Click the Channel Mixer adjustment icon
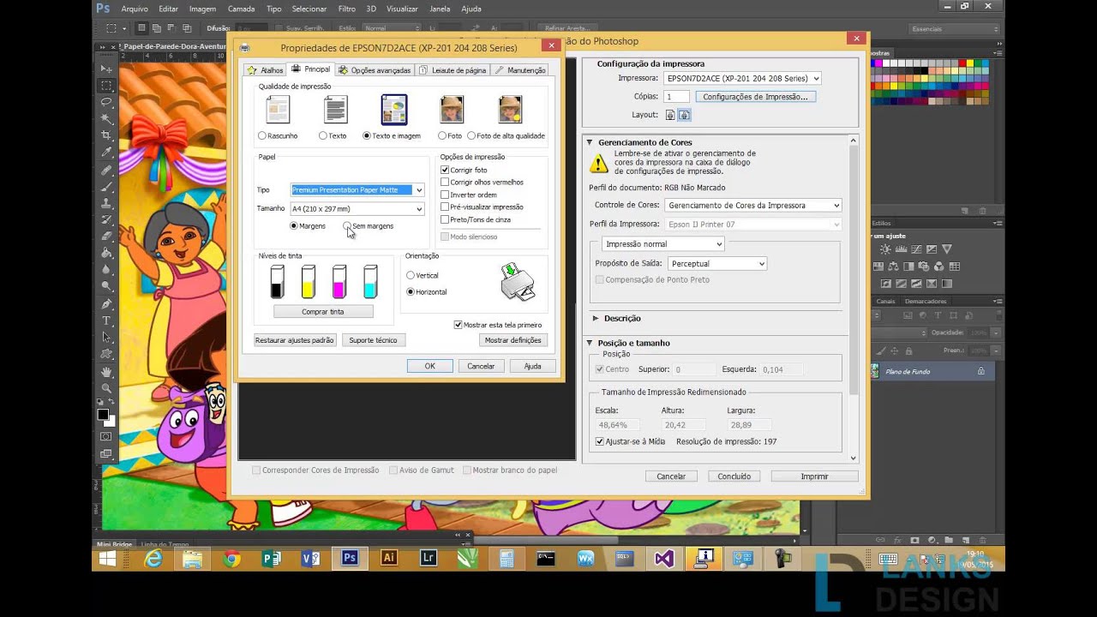Screen dimensions: 1097x617 tap(941, 267)
